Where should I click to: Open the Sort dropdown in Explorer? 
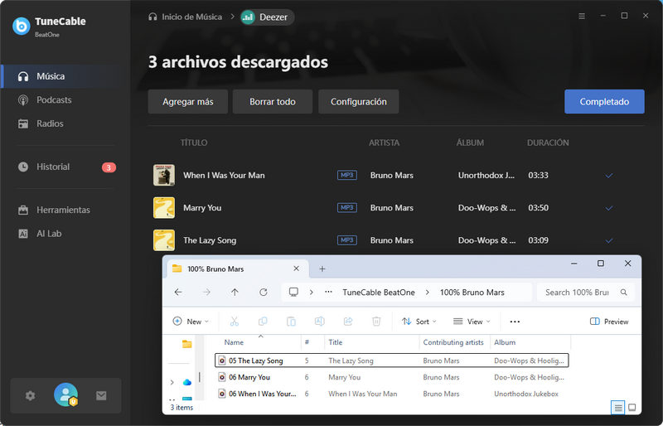(x=416, y=322)
